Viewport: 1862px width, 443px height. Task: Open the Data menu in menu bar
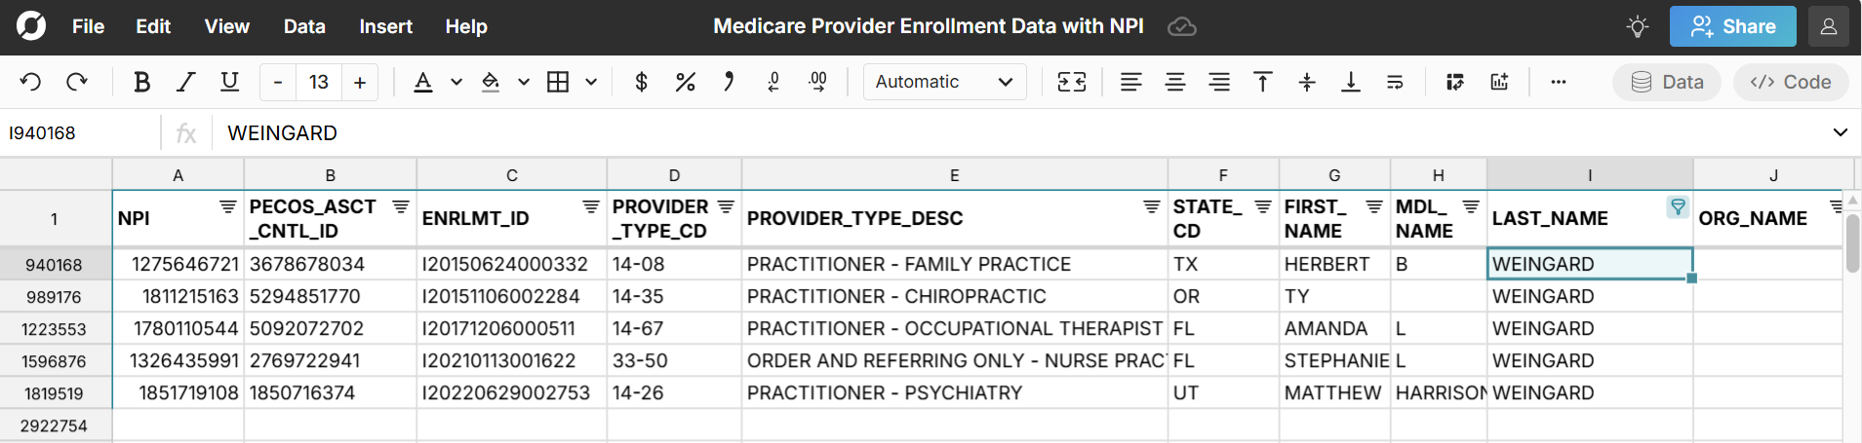(x=304, y=26)
